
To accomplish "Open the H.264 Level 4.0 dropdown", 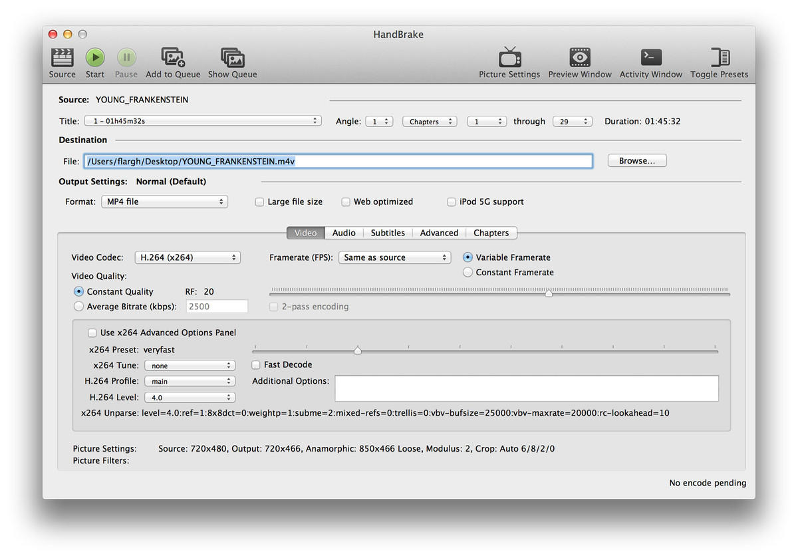I will (x=190, y=398).
